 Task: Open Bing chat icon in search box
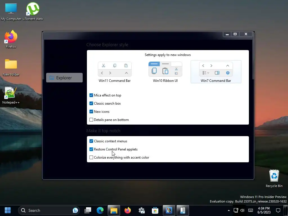tap(75, 210)
